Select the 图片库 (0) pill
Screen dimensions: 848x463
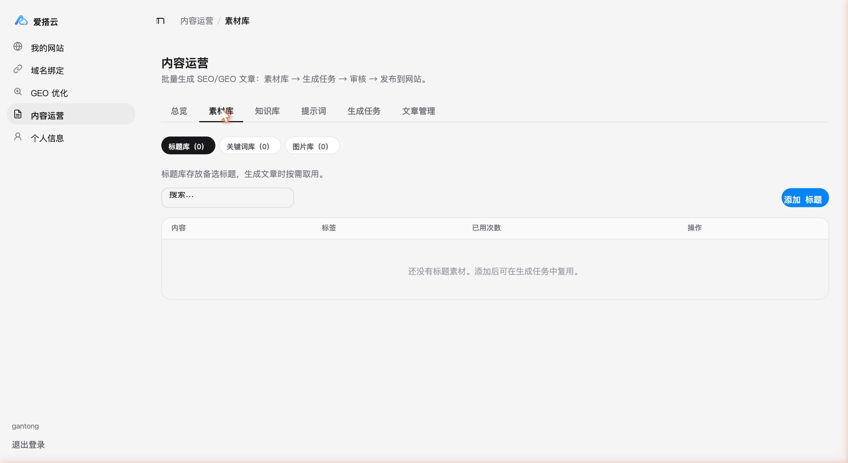(312, 146)
